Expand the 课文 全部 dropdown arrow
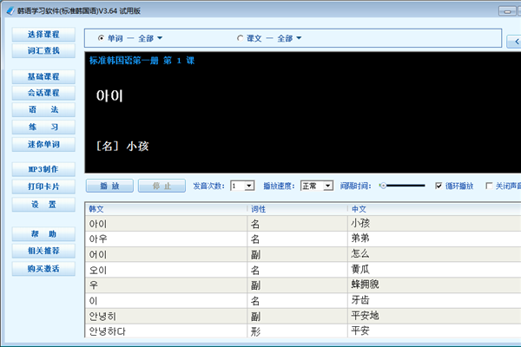The height and width of the screenshot is (347, 521). [x=299, y=38]
